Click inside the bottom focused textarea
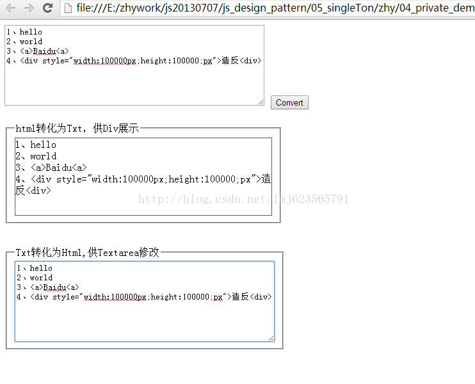Image resolution: width=475 pixels, height=384 pixels. click(x=145, y=301)
